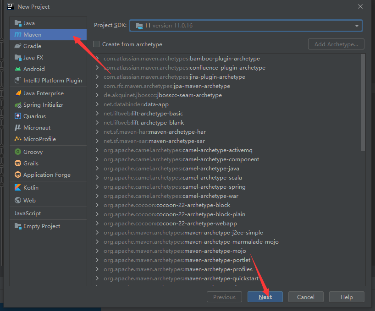This screenshot has height=311, width=375.
Task: Click the Gradle elephant icon
Action: pos(18,46)
